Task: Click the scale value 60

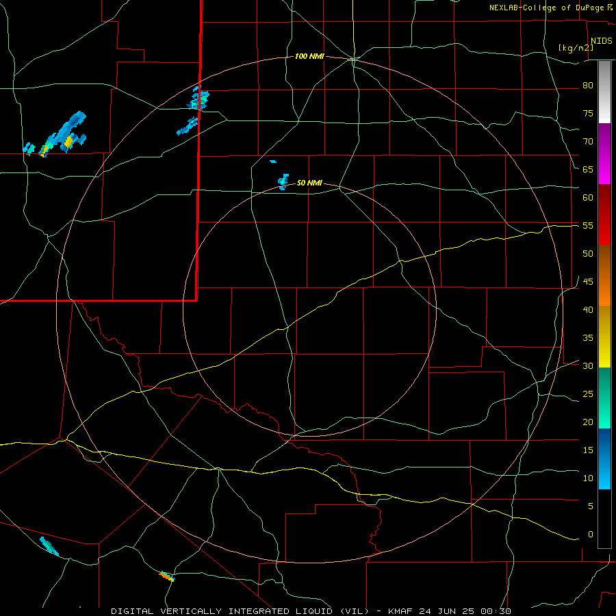Action: click(588, 198)
